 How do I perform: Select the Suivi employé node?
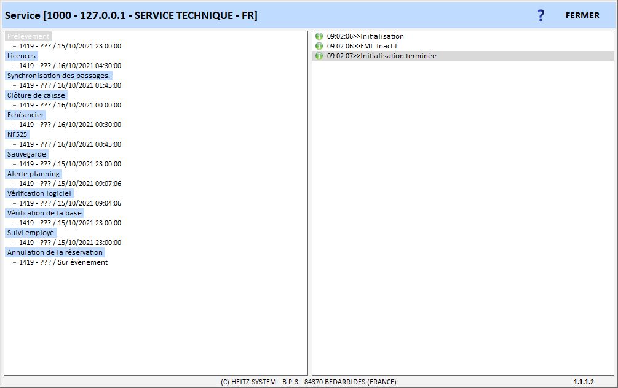point(31,233)
